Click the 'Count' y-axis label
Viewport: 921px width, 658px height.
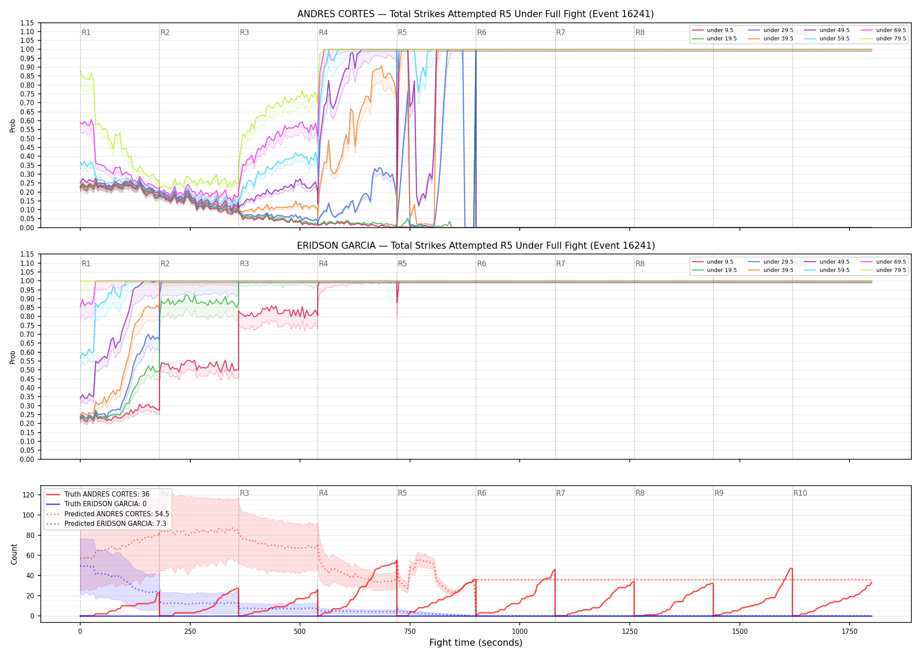tap(14, 554)
